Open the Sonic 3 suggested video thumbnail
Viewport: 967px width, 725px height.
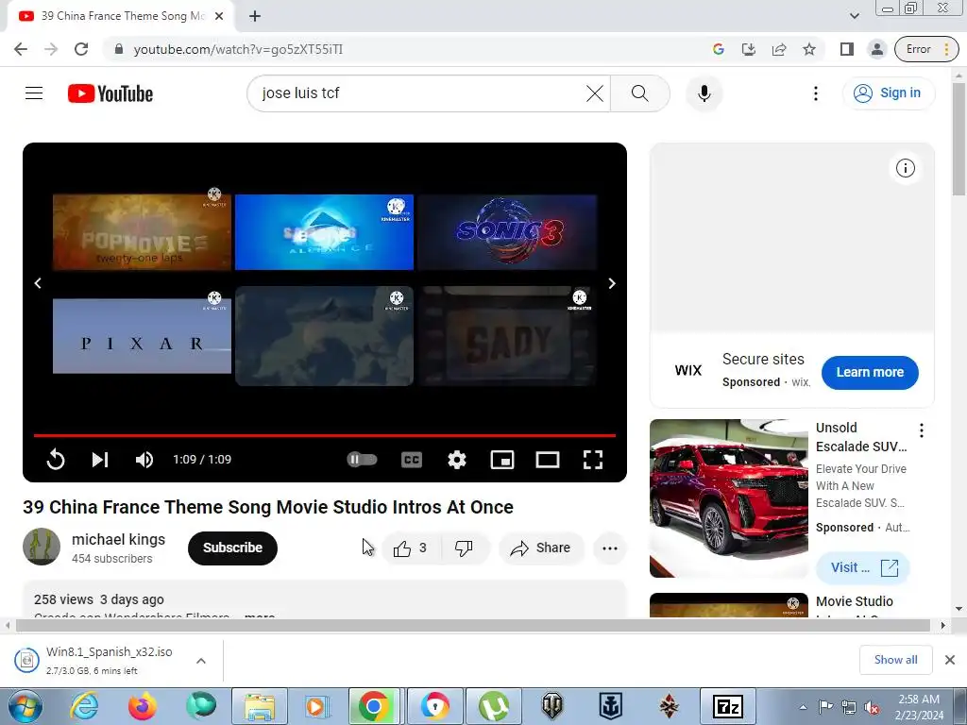[507, 232]
